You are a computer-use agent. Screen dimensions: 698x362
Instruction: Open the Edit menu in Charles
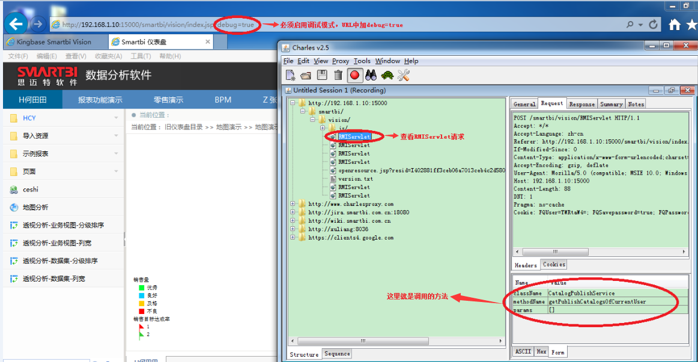pyautogui.click(x=303, y=61)
